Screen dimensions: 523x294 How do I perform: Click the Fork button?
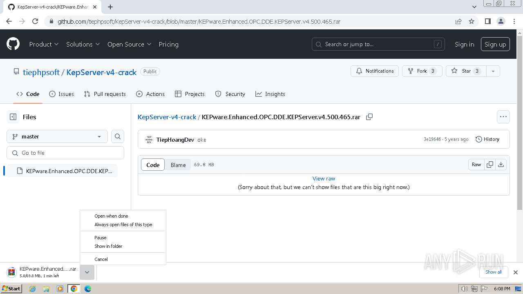coord(422,71)
